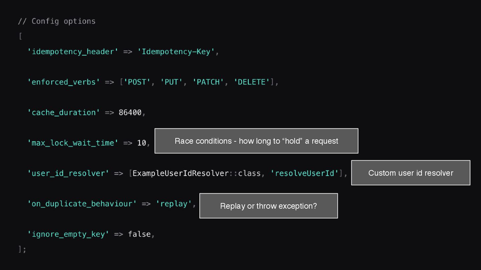
Task: Click the 'idempotency_header' config key
Action: click(73, 52)
